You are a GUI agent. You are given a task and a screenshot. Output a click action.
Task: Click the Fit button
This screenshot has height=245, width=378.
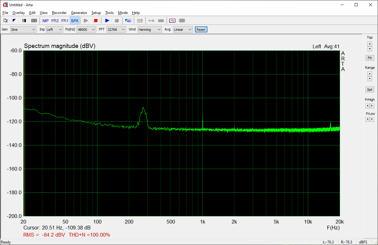(x=370, y=58)
